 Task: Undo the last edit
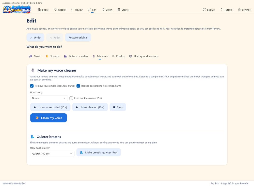coord(36,37)
